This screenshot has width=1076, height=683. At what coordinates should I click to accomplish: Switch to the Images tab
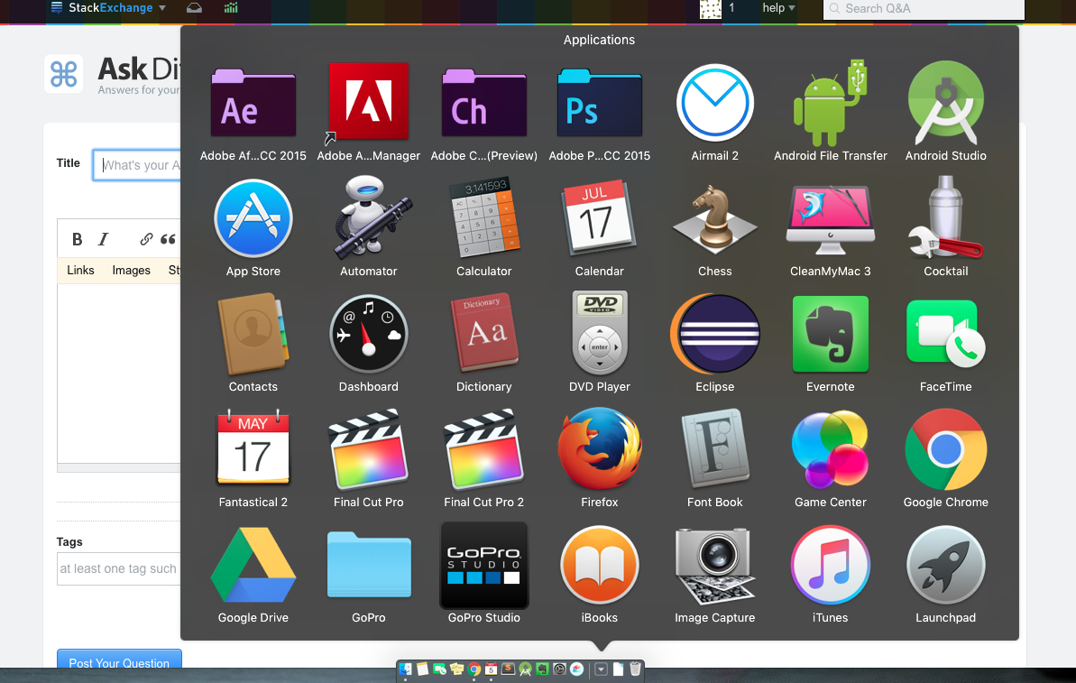131,270
